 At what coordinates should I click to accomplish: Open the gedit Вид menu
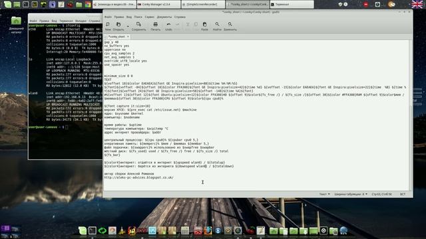pyautogui.click(x=129, y=17)
